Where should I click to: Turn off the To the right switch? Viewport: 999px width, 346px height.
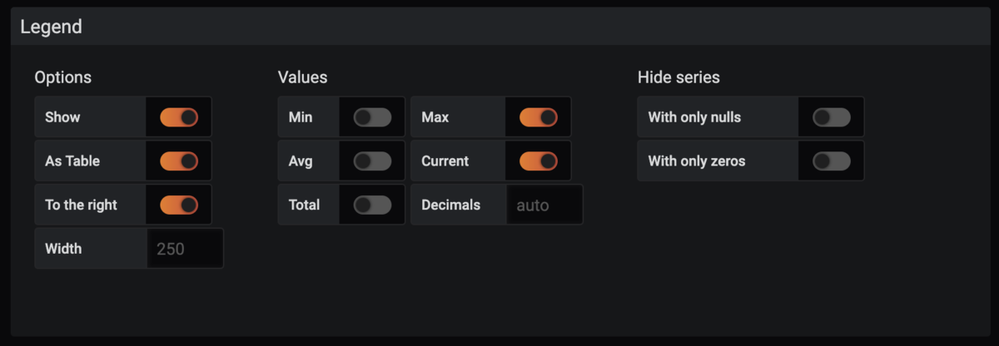[x=179, y=205]
